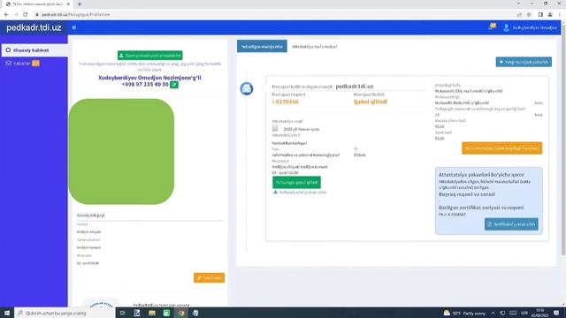Screen dimensions: 566x318
Task: Click the page vertical scrollbar
Action: (563, 140)
